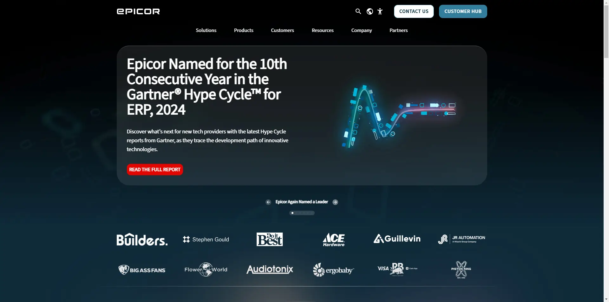Select the first carousel pagination dot
Viewport: 609px width, 302px height.
tap(292, 213)
